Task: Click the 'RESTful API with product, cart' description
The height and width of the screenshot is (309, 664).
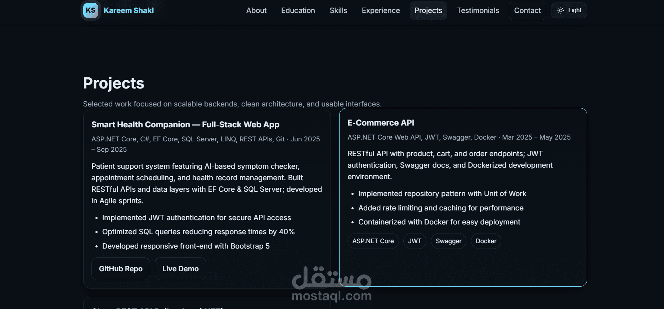Action: pos(450,165)
